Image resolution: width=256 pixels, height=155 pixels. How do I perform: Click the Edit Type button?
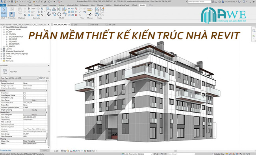pyautogui.click(x=44, y=78)
